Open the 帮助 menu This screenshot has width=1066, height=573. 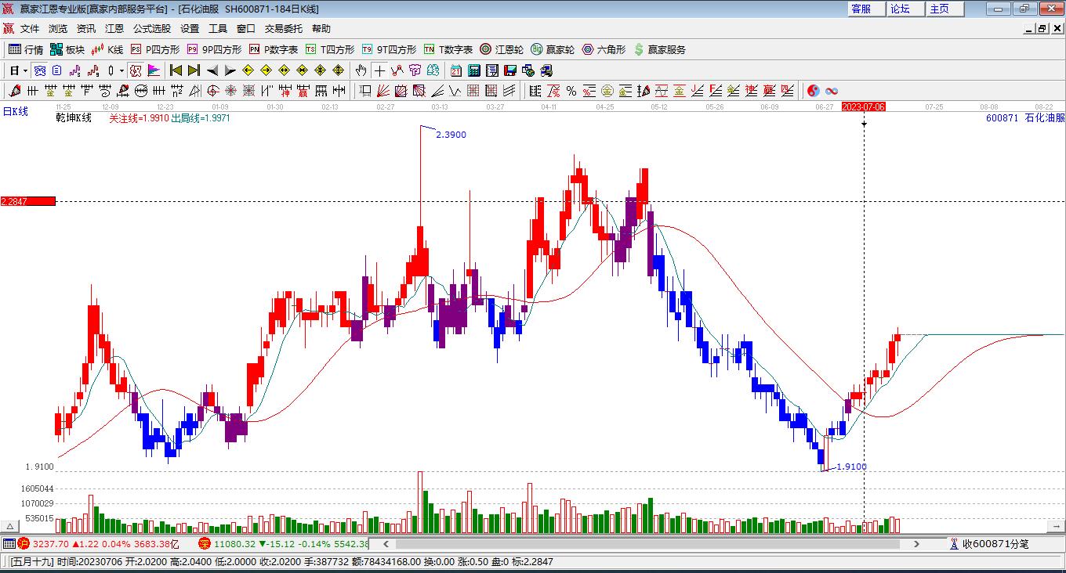321,29
